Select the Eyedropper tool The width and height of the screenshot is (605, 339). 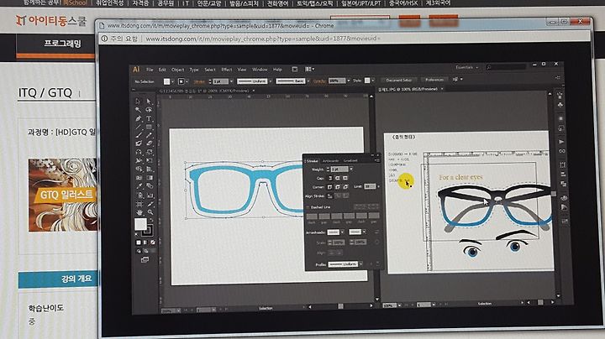pyautogui.click(x=139, y=186)
